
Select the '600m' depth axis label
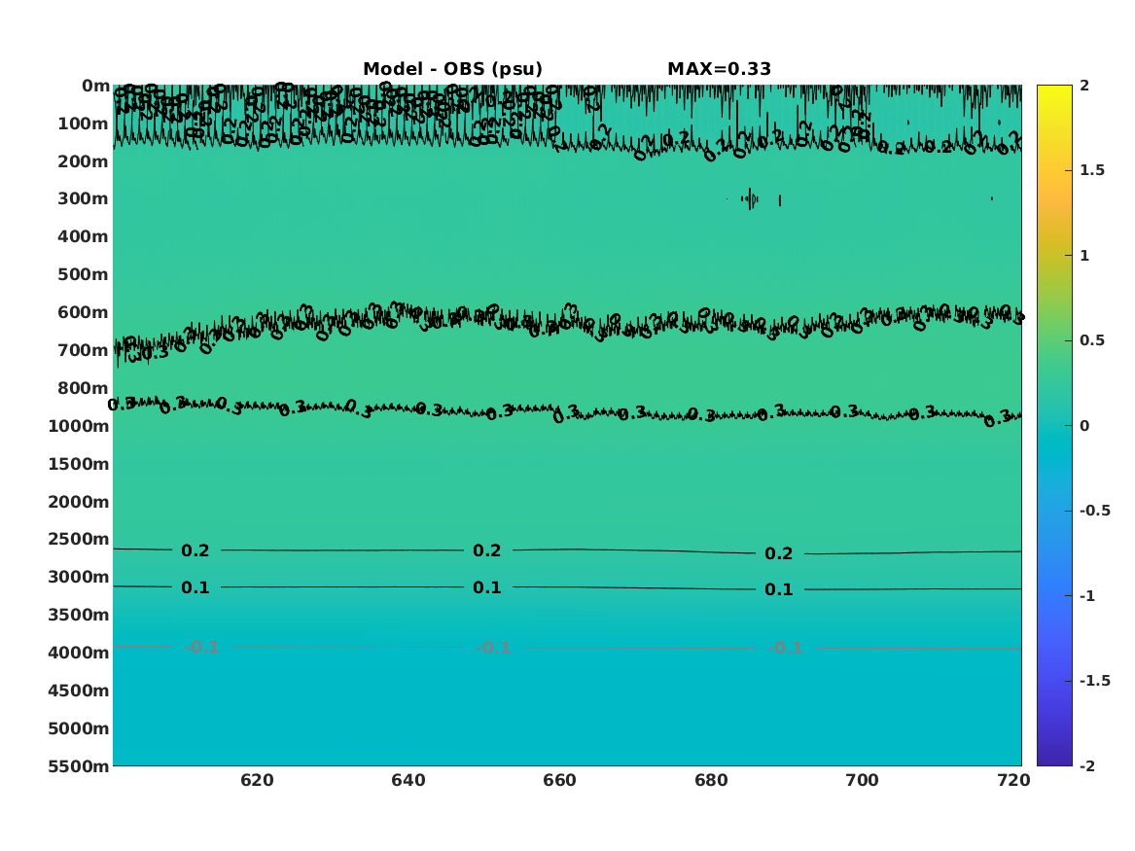[84, 312]
